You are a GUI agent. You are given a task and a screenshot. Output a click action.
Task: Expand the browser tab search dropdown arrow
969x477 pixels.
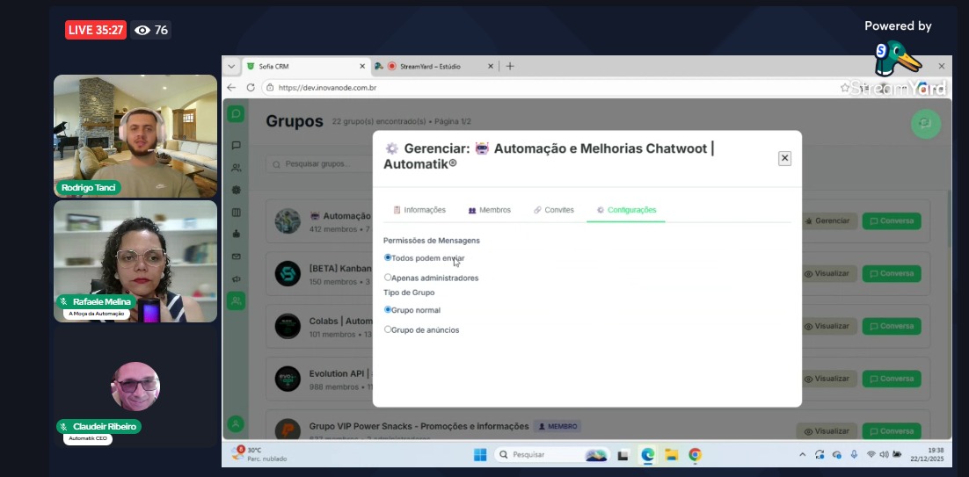pos(231,66)
